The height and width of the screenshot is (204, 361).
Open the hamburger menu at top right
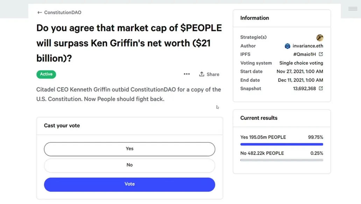353,9
